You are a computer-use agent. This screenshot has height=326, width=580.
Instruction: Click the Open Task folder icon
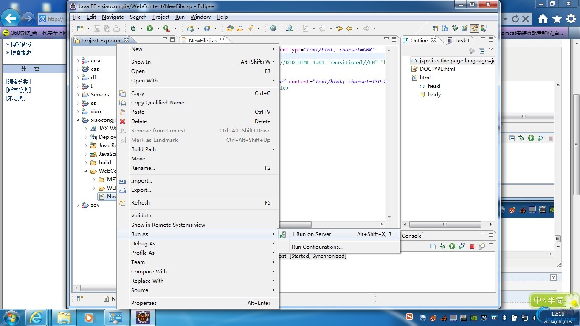click(x=240, y=28)
